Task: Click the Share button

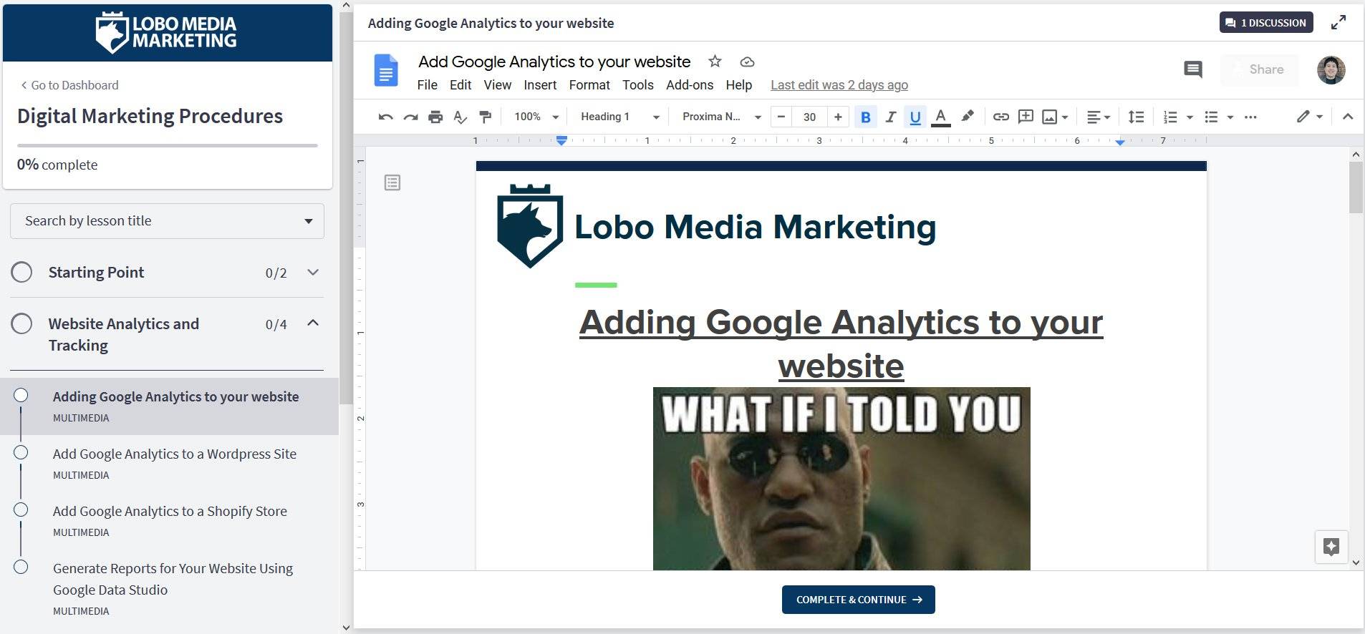Action: (1259, 69)
